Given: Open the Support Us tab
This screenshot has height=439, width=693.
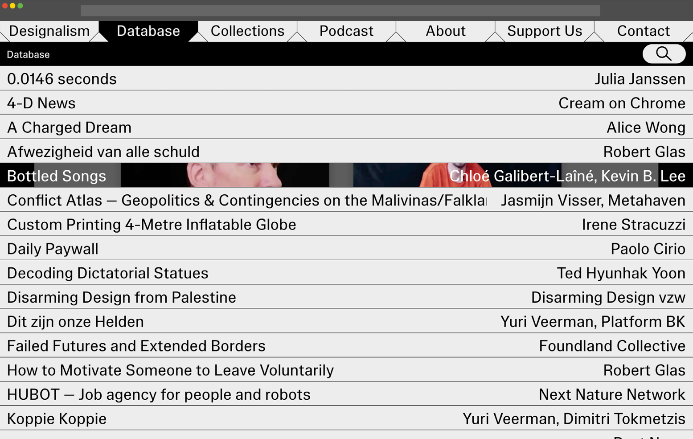Looking at the screenshot, I should [x=544, y=31].
